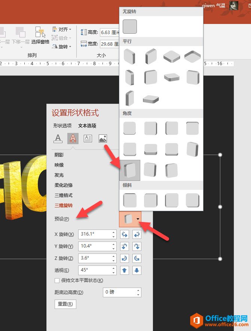Click the Z rotation clockwise button
251x331 pixels.
tap(125, 258)
